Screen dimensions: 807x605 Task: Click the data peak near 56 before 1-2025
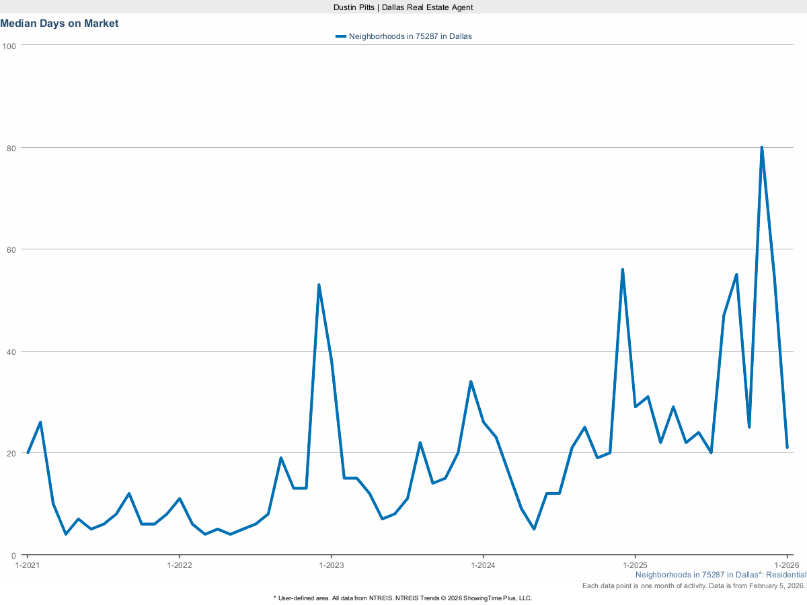click(622, 270)
